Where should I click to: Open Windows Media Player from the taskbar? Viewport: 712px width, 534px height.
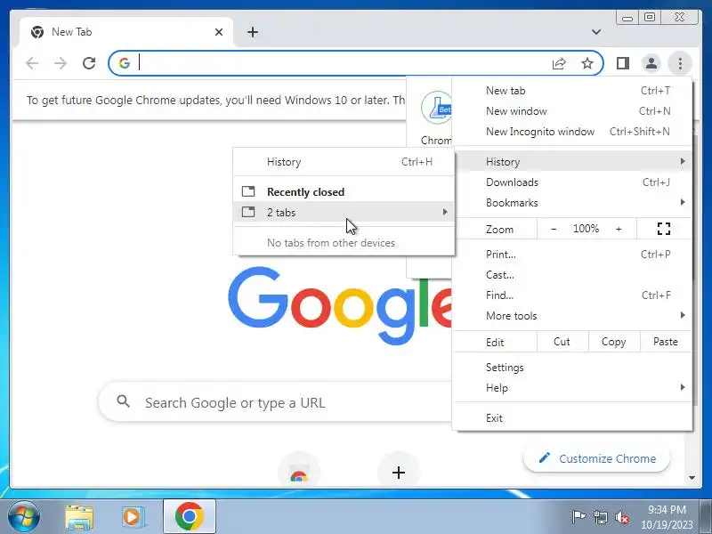[133, 517]
